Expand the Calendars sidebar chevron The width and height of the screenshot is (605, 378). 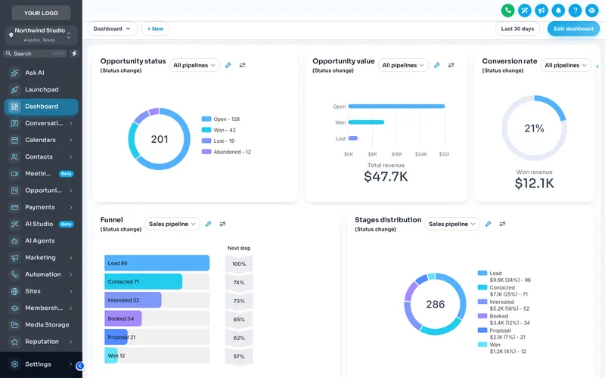point(71,140)
